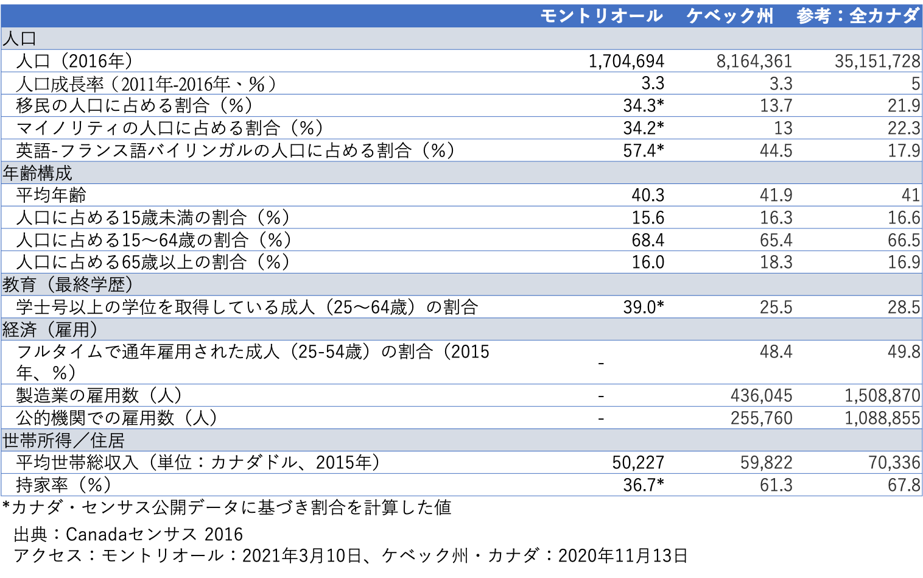Click the value 8,164,361

coord(754,61)
